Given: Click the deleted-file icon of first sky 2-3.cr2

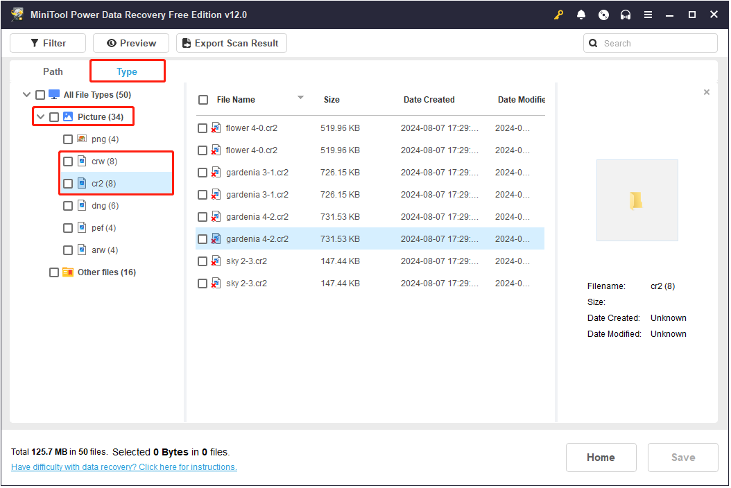Looking at the screenshot, I should tap(216, 261).
